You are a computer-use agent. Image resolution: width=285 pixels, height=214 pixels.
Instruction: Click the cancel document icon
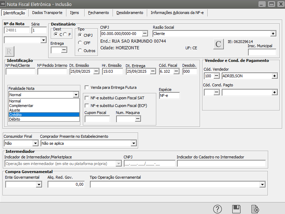coord(255,209)
